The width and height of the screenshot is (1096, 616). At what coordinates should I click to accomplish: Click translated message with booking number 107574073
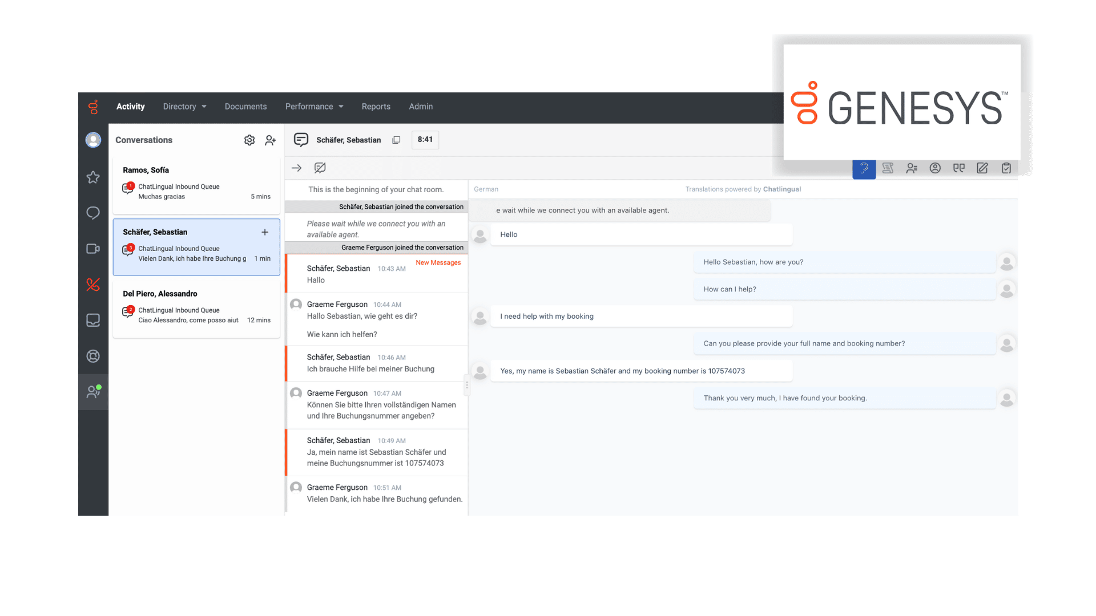coord(641,371)
